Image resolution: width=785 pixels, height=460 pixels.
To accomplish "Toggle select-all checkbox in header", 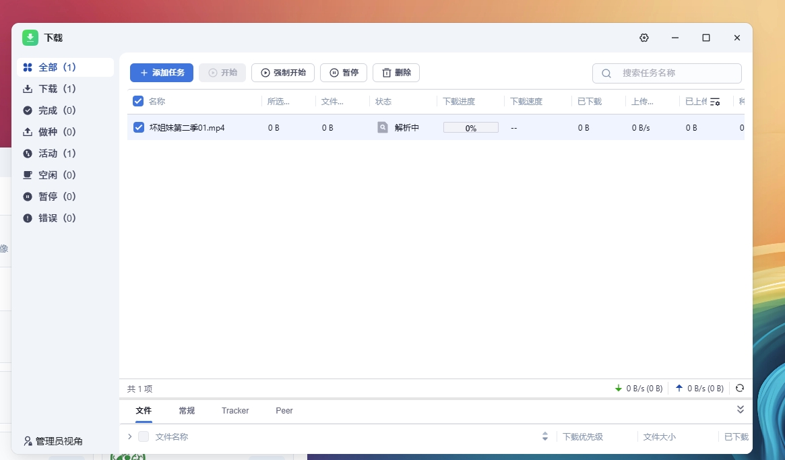I will click(x=138, y=101).
